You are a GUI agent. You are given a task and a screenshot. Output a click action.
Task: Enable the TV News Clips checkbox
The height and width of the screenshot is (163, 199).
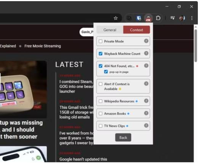coord(101,126)
